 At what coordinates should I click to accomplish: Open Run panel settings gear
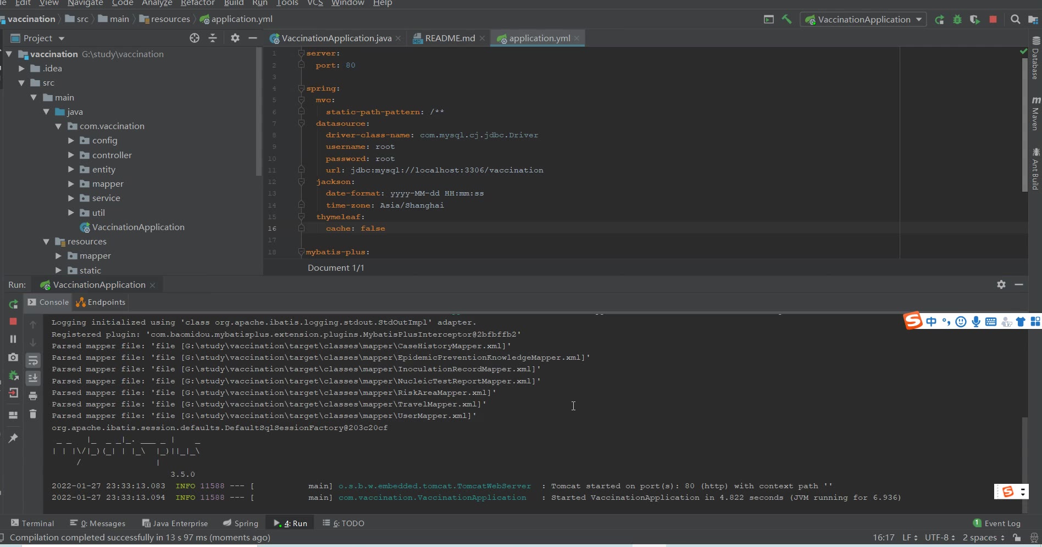1001,284
